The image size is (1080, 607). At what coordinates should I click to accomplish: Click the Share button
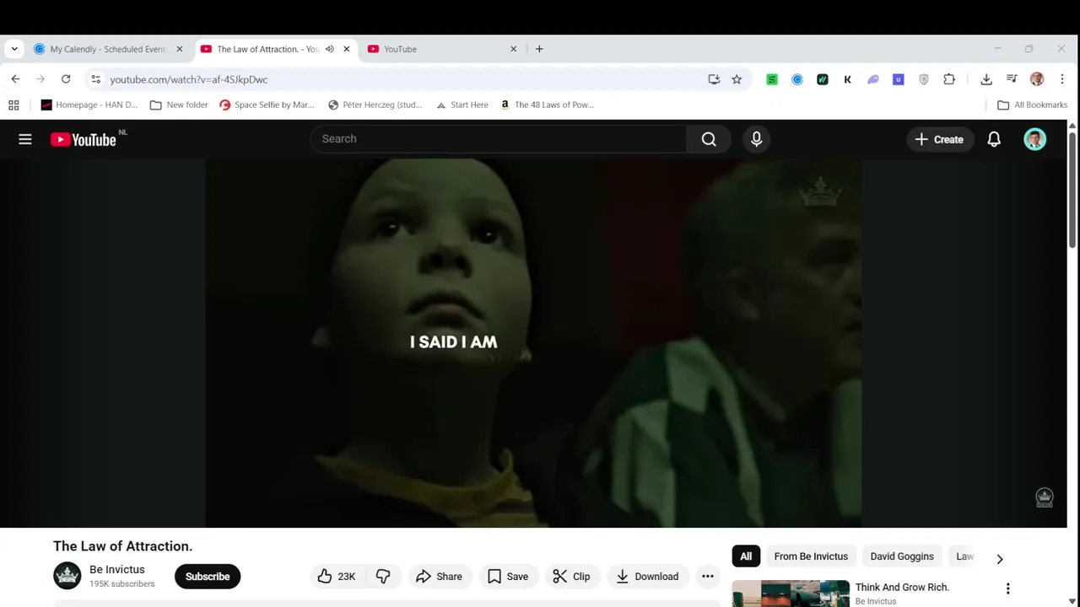pyautogui.click(x=439, y=577)
